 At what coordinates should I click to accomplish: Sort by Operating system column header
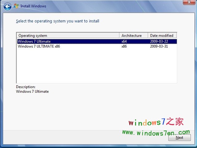pyautogui.click(x=68, y=36)
